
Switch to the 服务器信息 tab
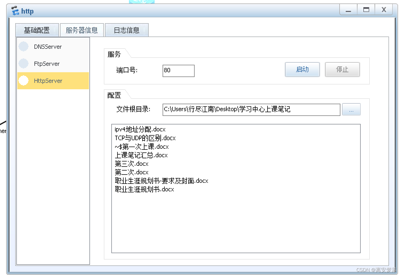tap(82, 30)
